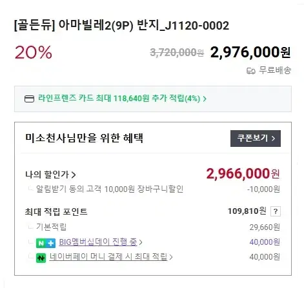Click the 최대 적립 포인트 heading
Image resolution: width=304 pixels, height=288 pixels.
(56, 212)
